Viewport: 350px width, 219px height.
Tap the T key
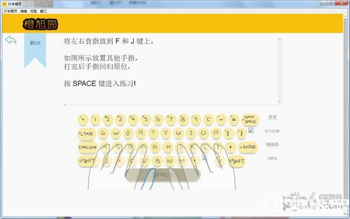[153, 133]
